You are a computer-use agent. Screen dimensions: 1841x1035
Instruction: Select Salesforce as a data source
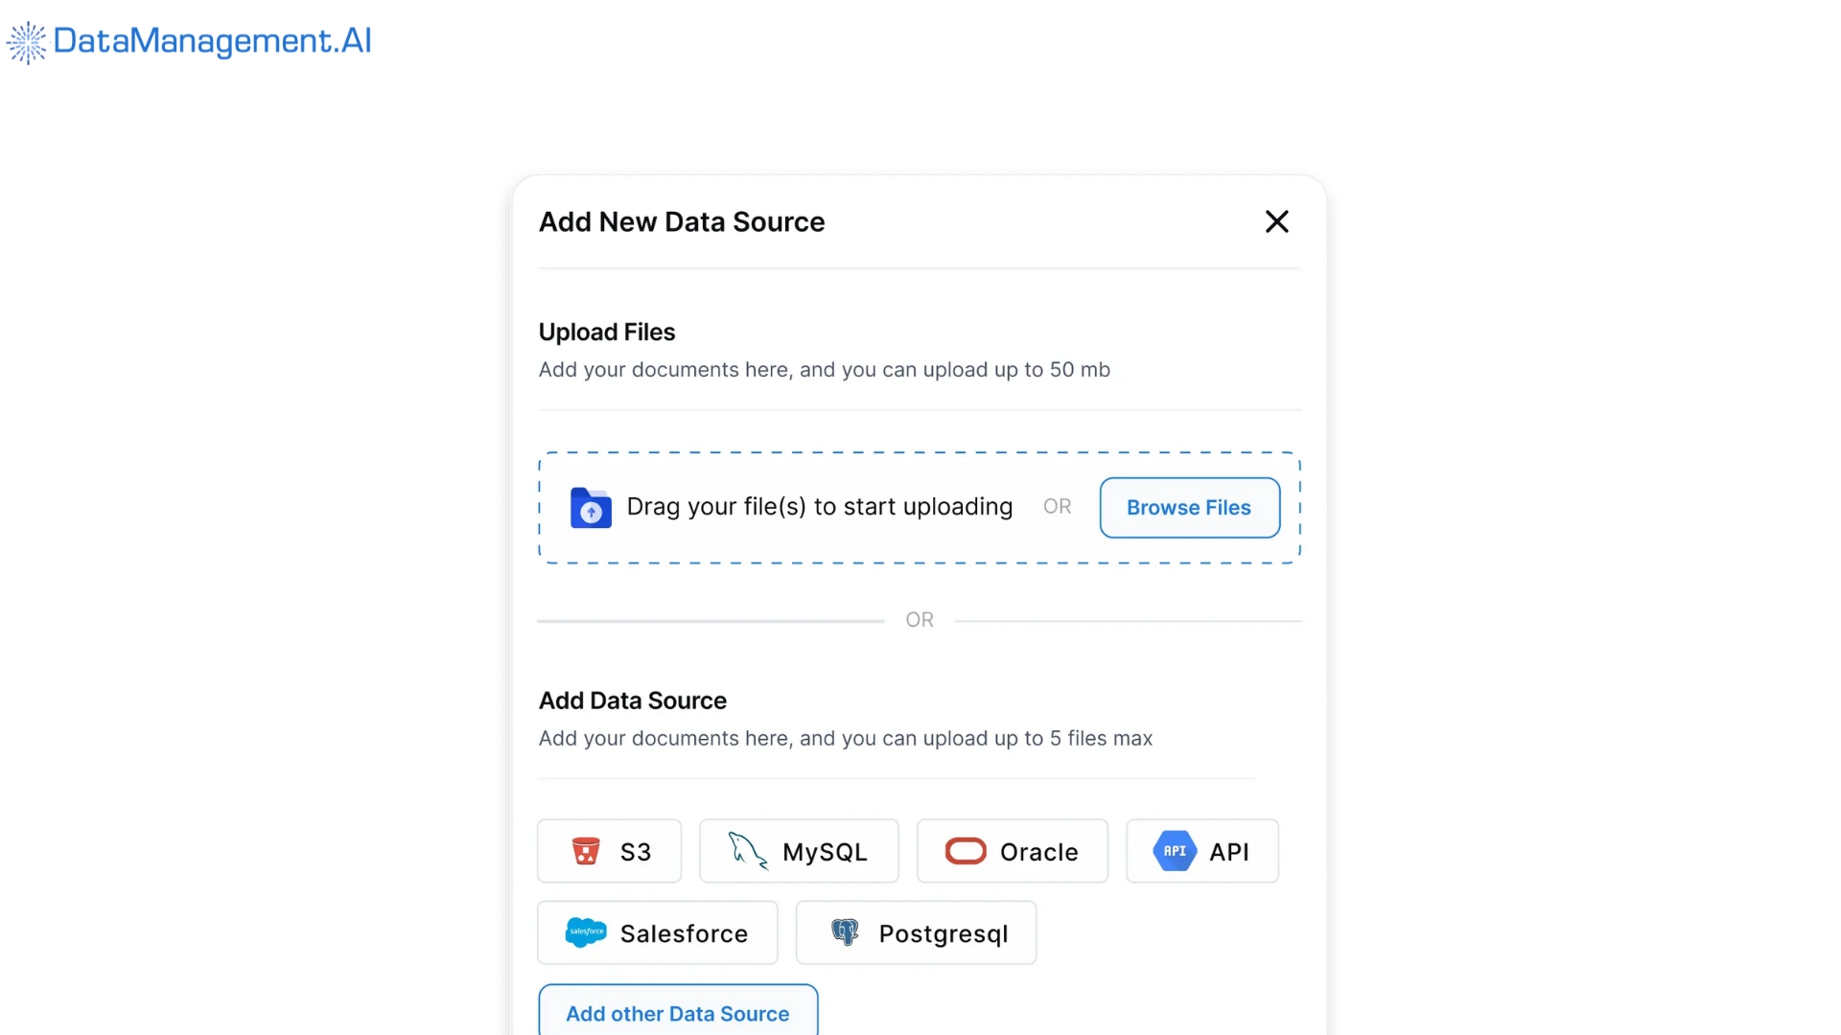pos(657,932)
